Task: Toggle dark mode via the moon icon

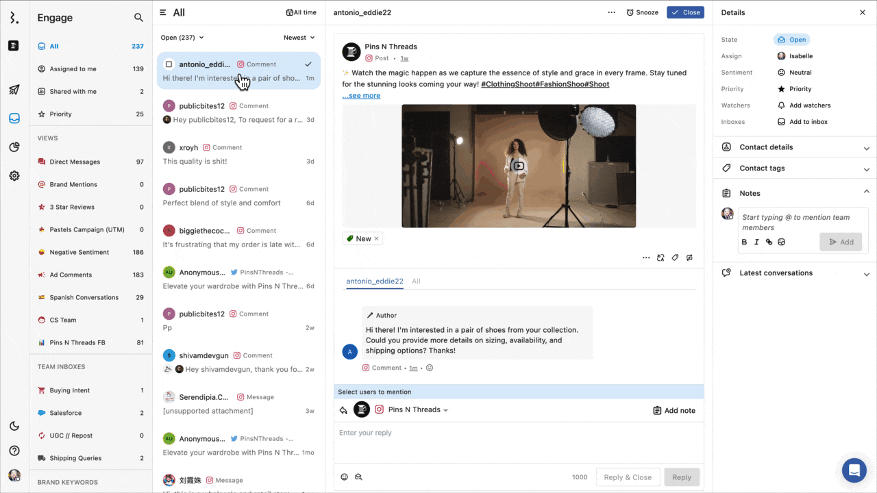Action: point(14,426)
